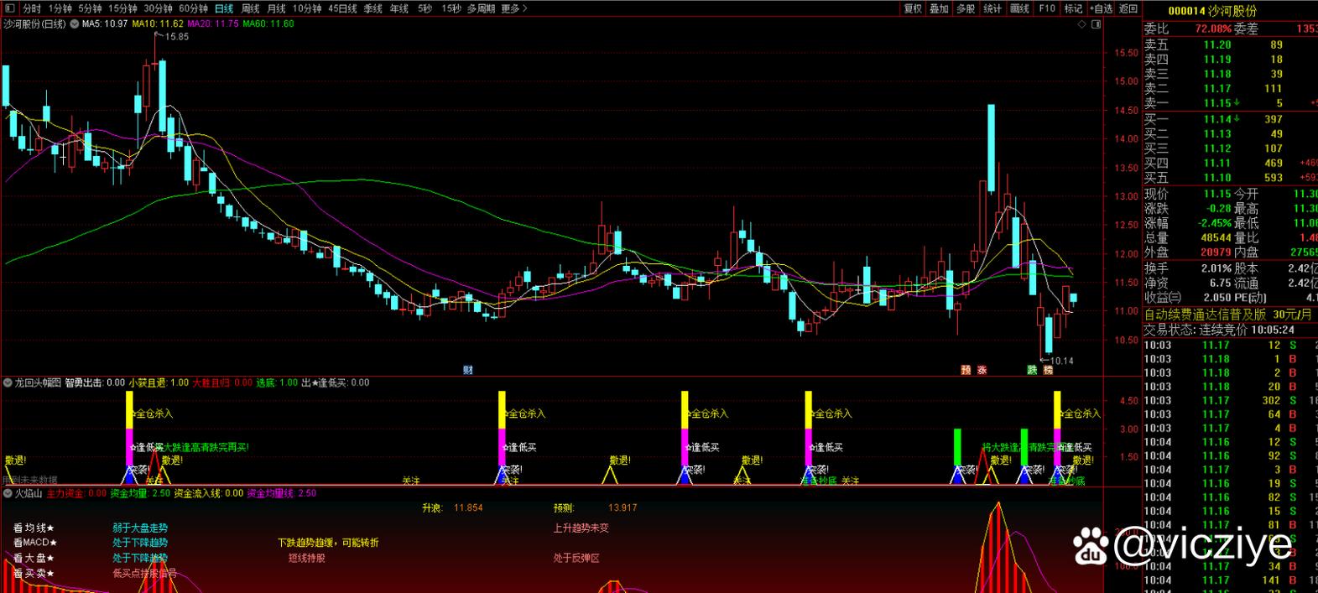Toggle 复权 price adjustment
Viewport: 1318px width, 593px height.
[913, 8]
